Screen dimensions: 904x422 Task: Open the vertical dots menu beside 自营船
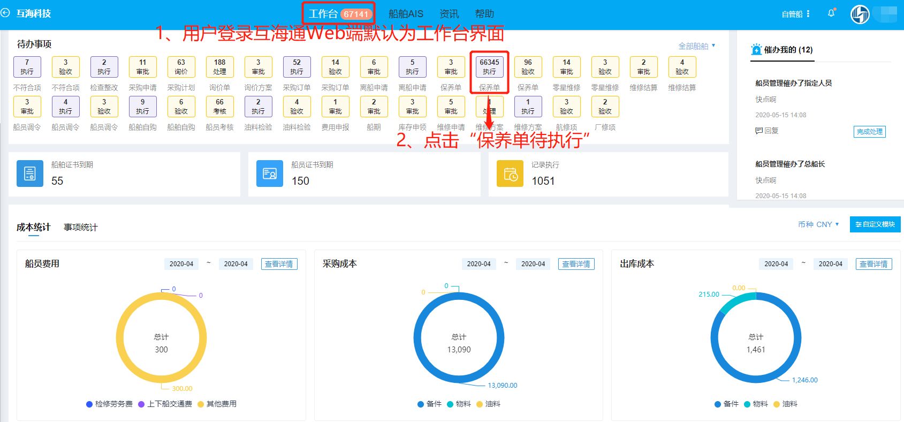click(x=808, y=14)
